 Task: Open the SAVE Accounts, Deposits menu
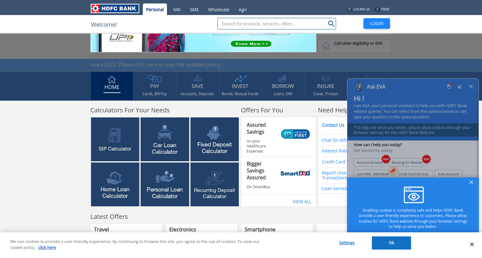pos(197,86)
